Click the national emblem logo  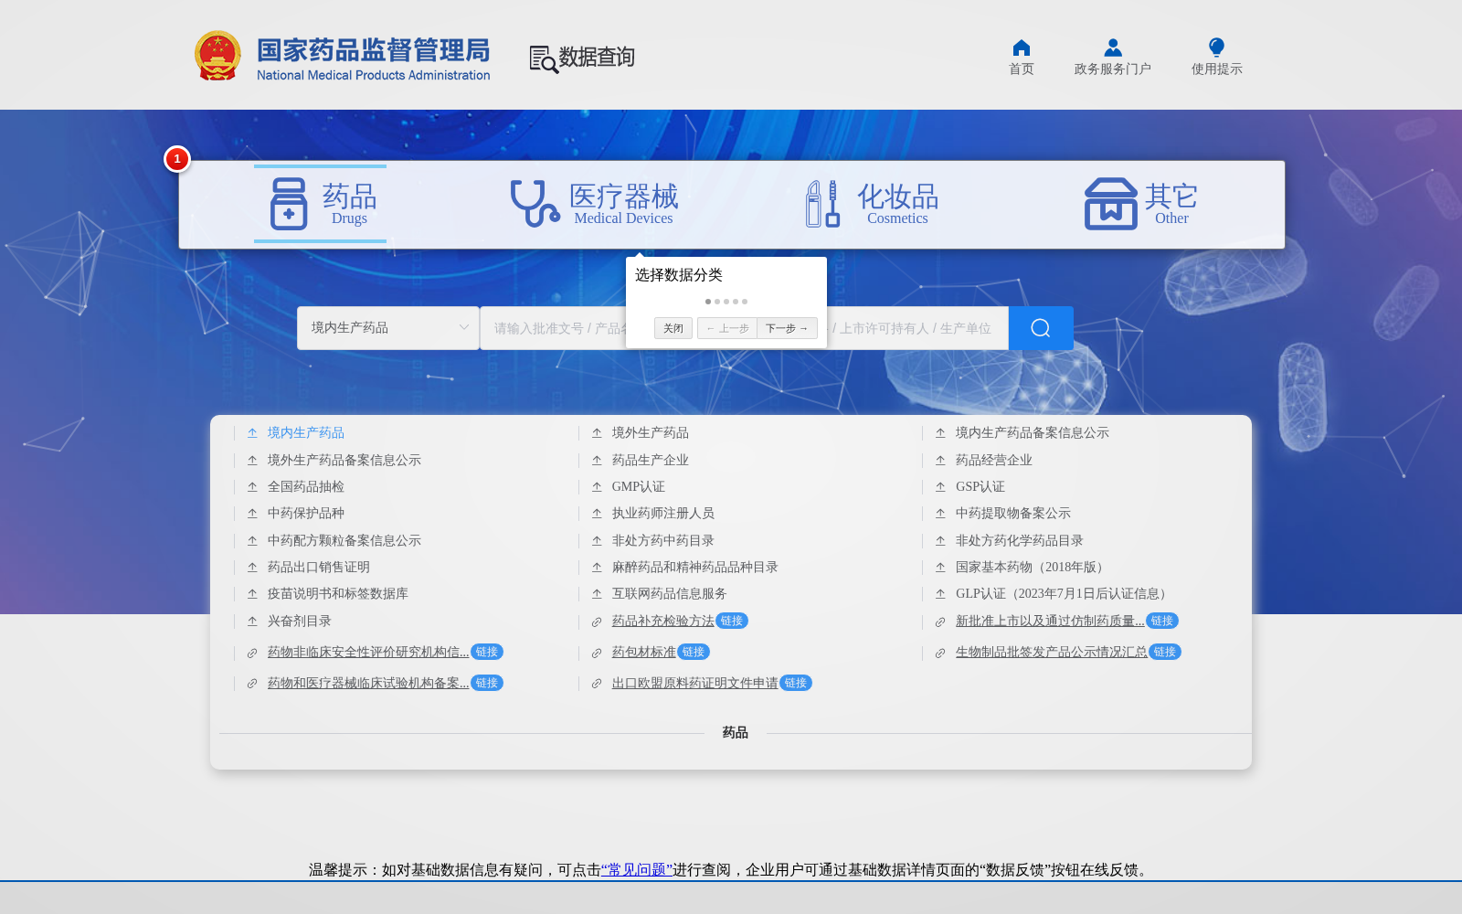click(217, 56)
